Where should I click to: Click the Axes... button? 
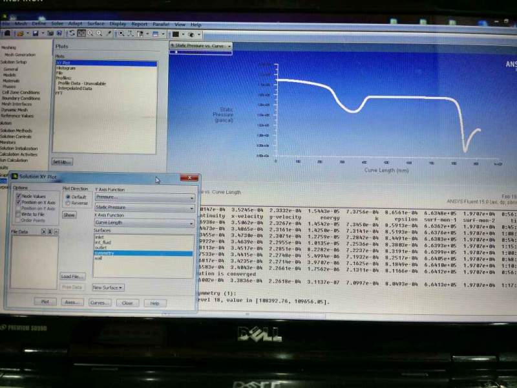[x=72, y=302]
